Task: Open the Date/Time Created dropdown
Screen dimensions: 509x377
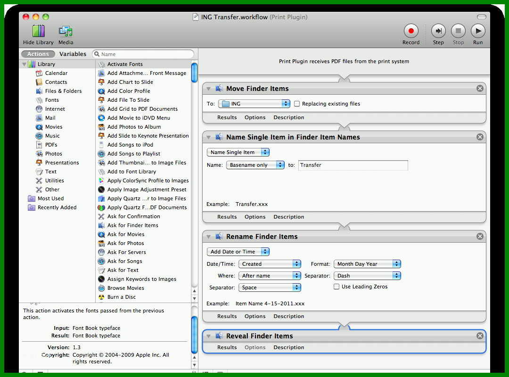Action: tap(270, 264)
